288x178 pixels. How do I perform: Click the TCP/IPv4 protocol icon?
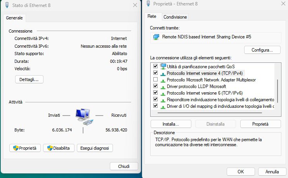[x=163, y=74]
